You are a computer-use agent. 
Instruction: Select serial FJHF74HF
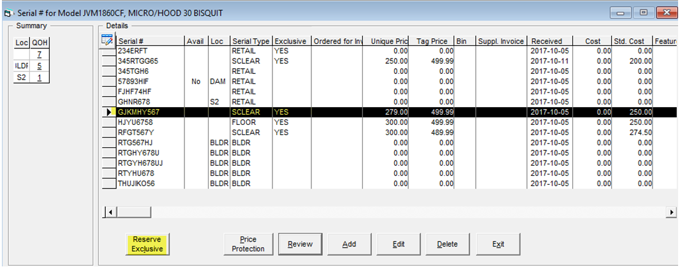(151, 92)
